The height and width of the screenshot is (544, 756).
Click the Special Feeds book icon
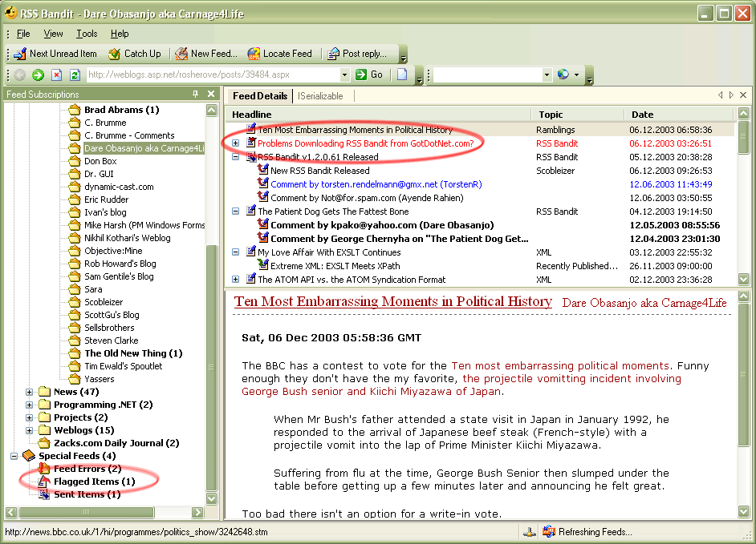(29, 455)
